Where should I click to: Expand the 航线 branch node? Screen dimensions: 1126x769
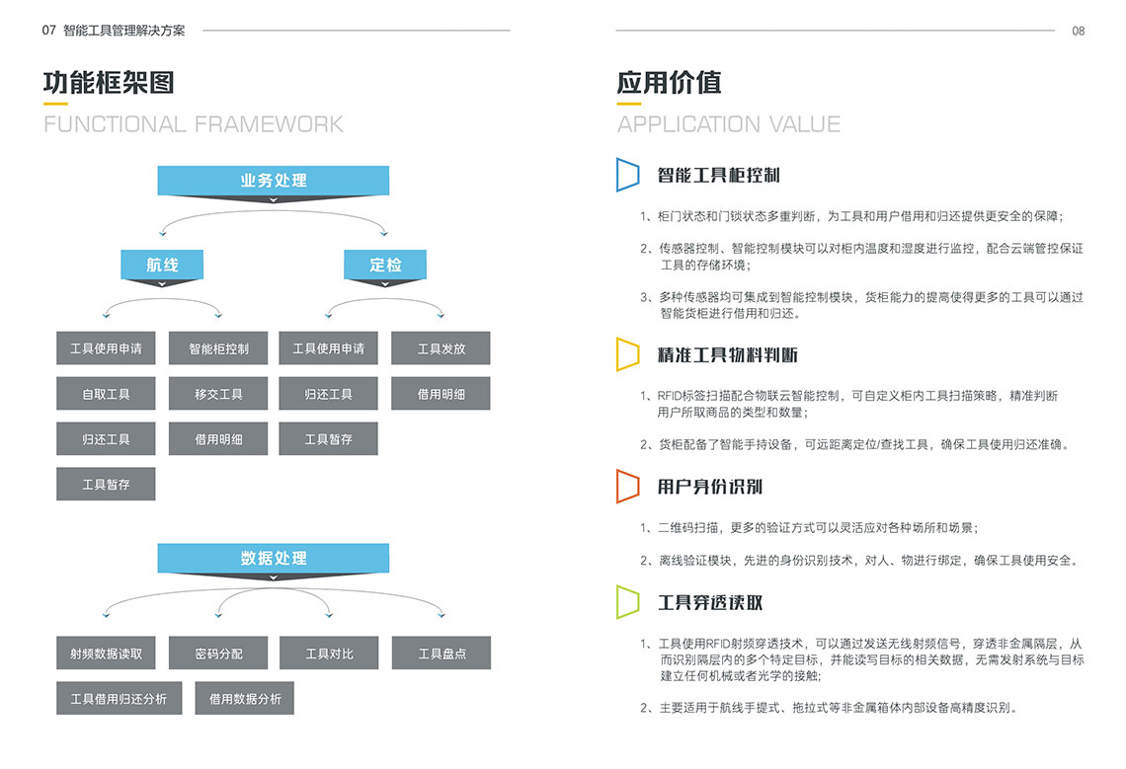point(162,265)
